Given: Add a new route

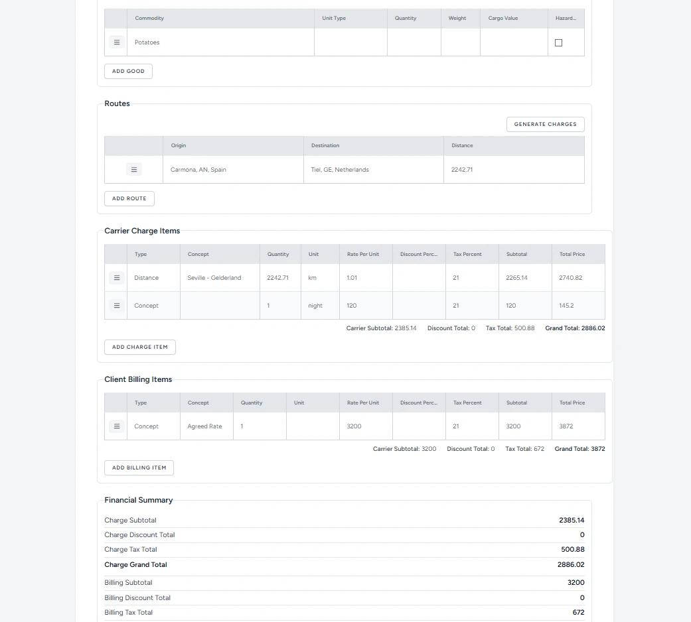Looking at the screenshot, I should (x=129, y=198).
